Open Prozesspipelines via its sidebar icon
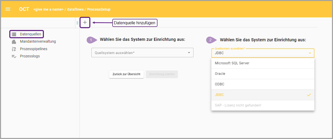The height and width of the screenshot is (139, 333). [x=14, y=49]
